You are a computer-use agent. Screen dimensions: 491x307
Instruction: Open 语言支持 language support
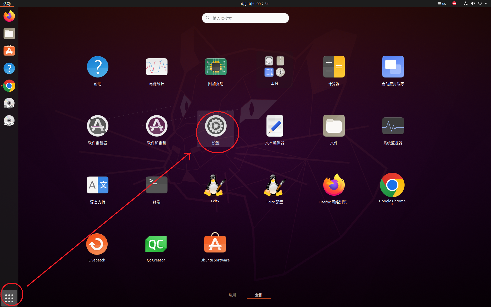pos(97,185)
